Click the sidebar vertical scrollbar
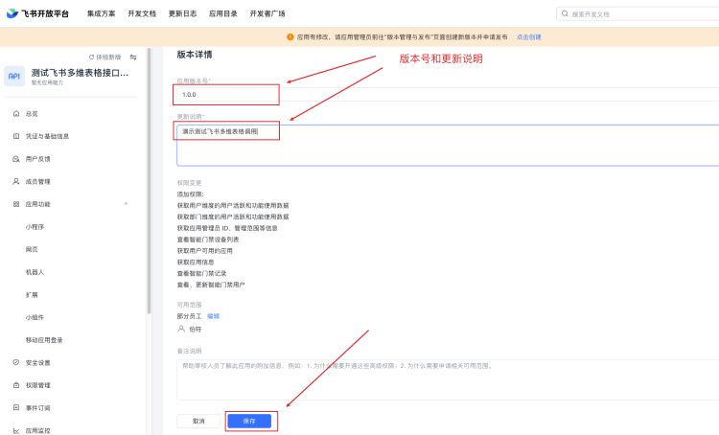 149,180
